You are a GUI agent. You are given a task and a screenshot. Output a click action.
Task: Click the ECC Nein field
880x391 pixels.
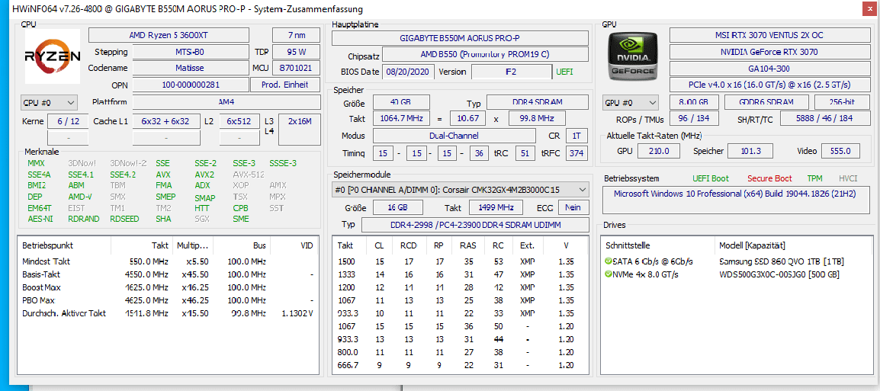click(573, 207)
